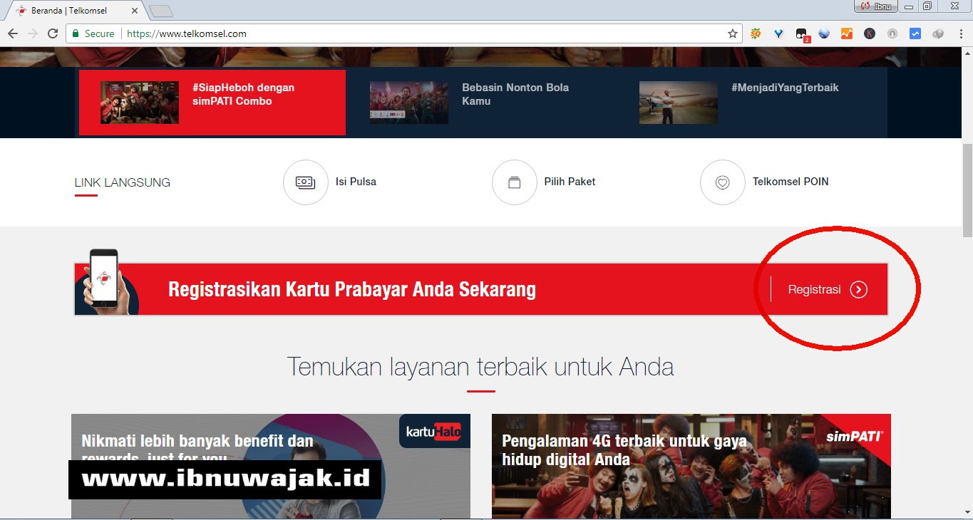Screen dimensions: 973x520
Task: Click the simPATI logo corner badge
Action: [x=855, y=436]
